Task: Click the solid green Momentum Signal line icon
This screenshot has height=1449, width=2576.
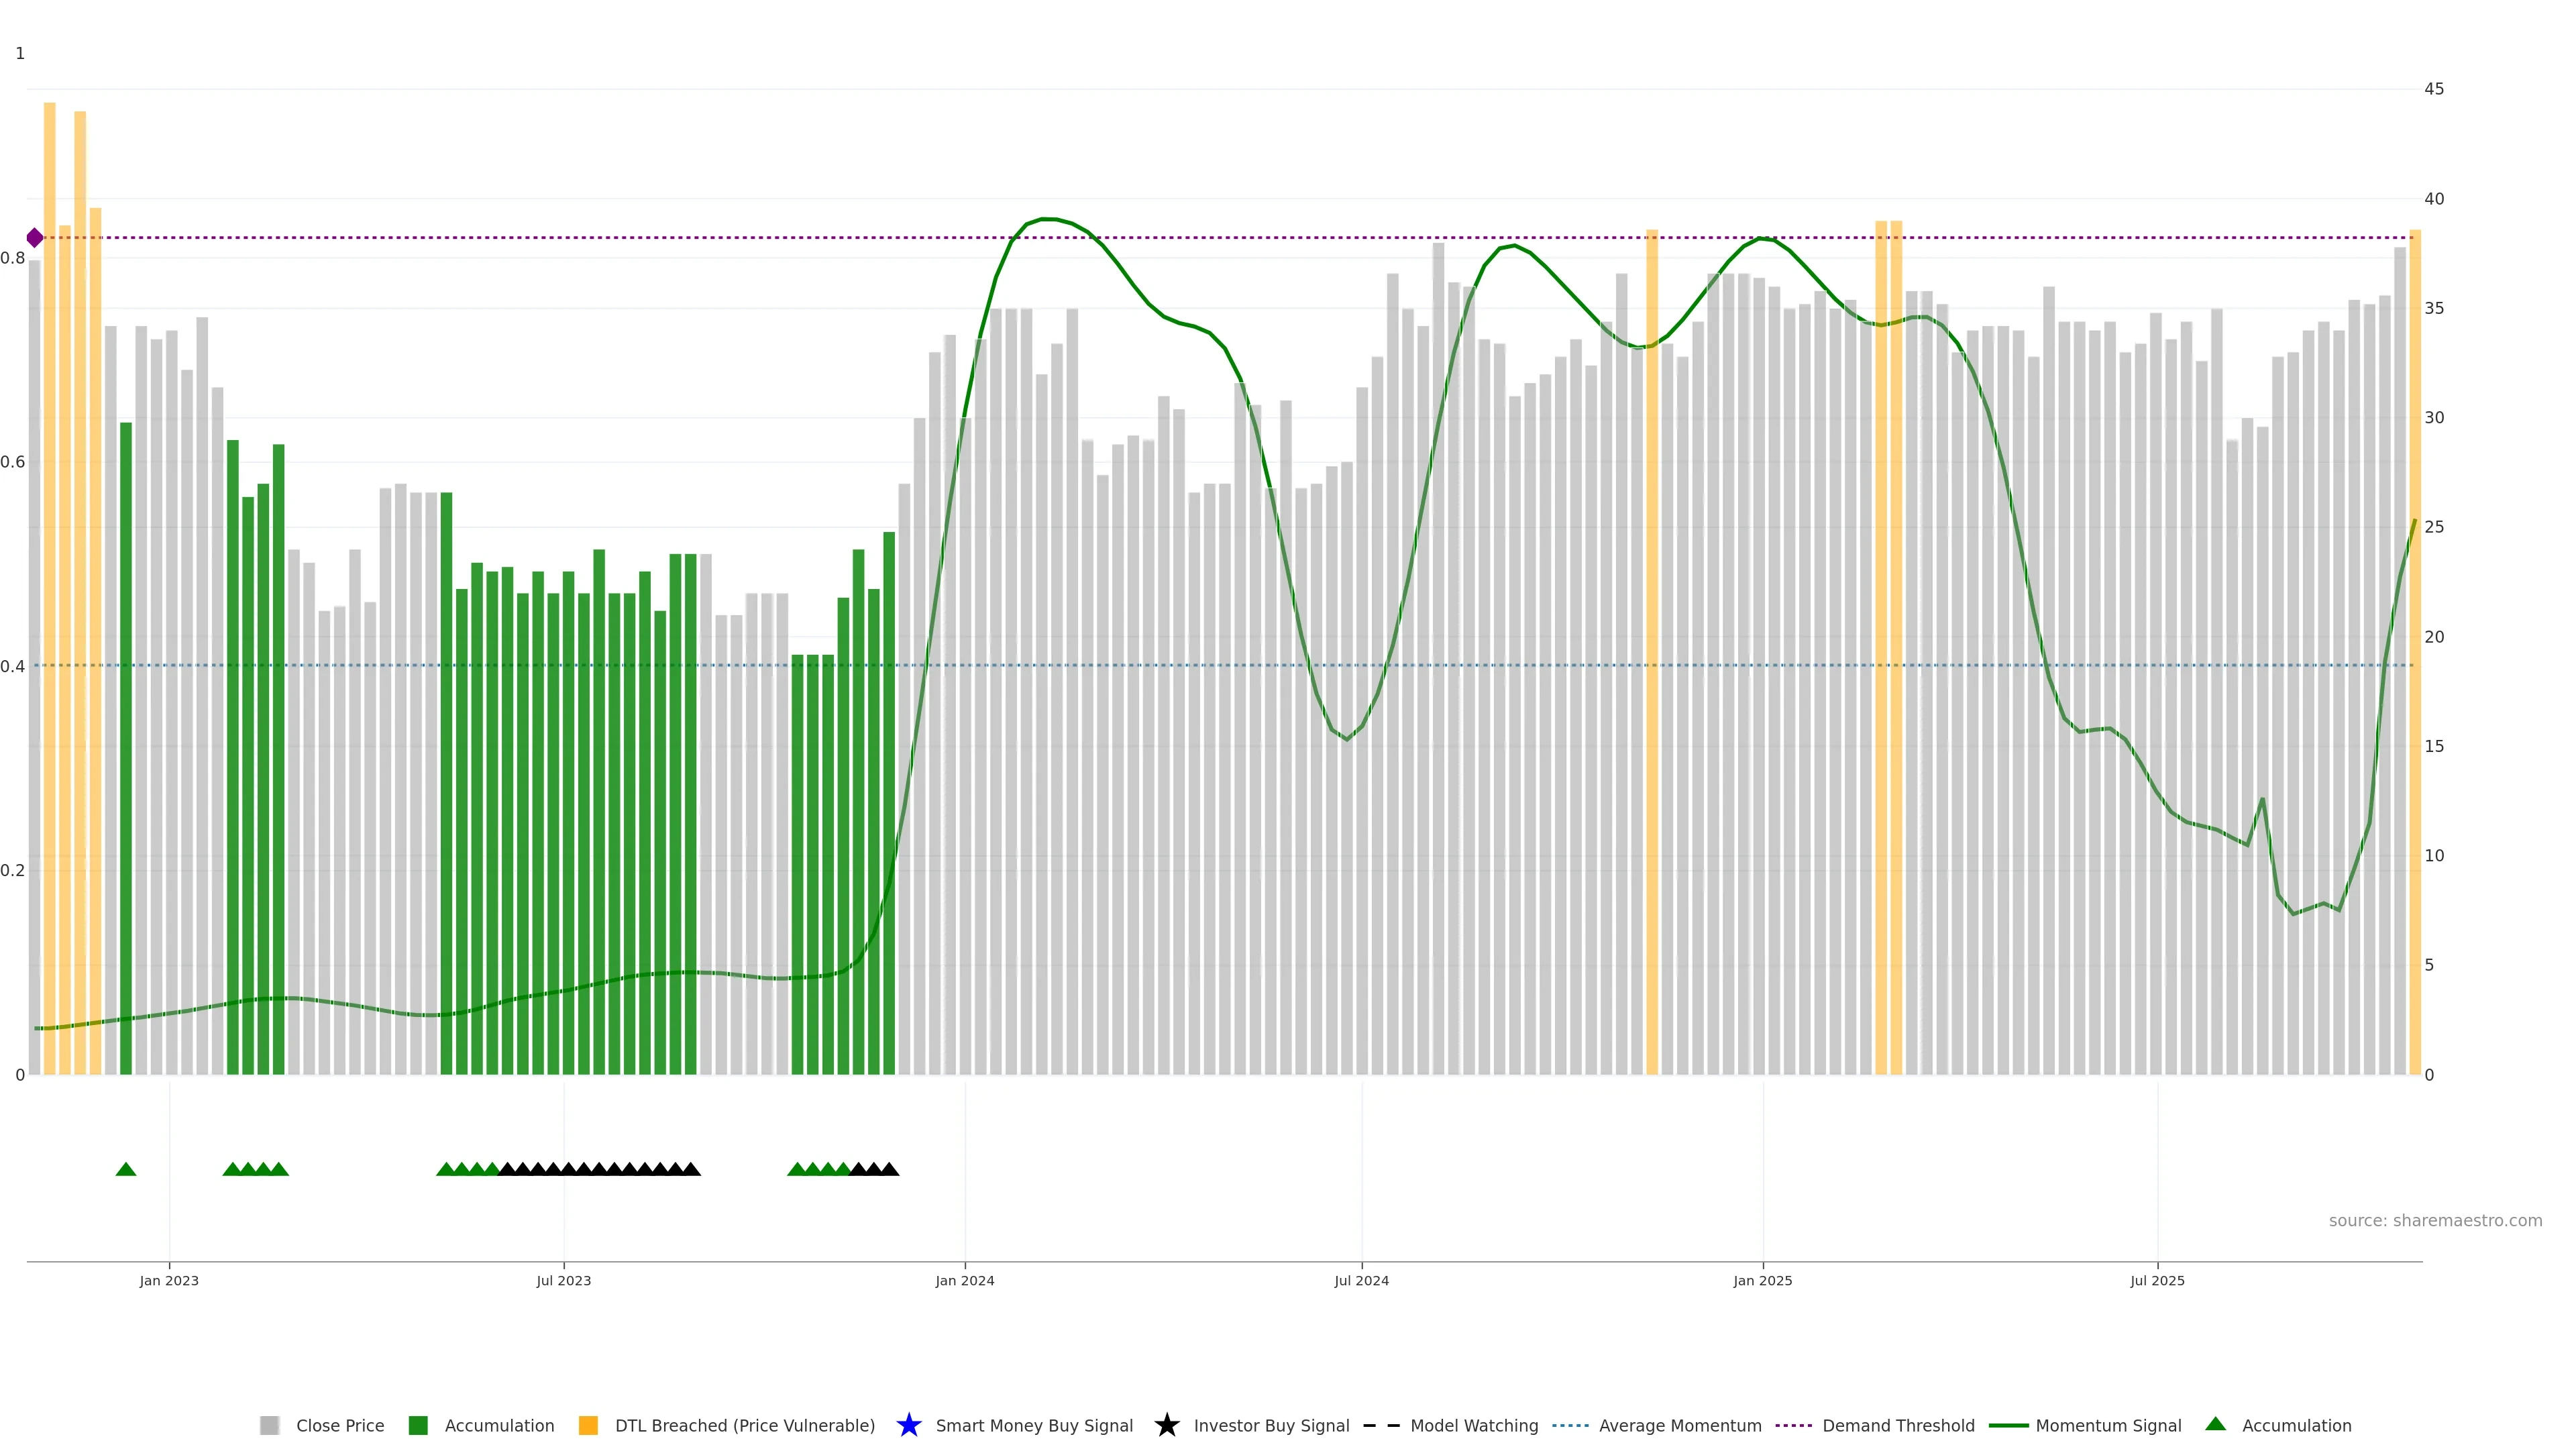Action: 2008,1425
